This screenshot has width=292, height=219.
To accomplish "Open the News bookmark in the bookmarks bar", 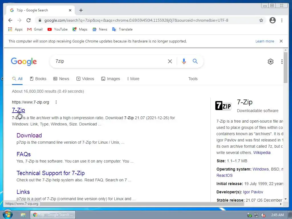I will (100, 29).
